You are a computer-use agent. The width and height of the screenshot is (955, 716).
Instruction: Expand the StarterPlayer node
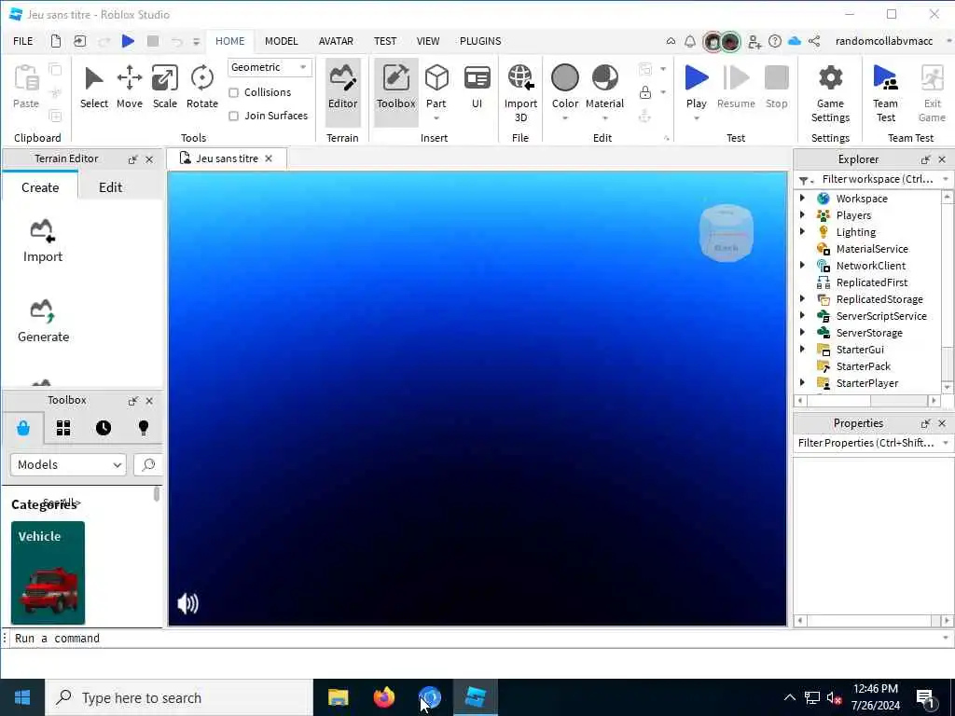(803, 382)
